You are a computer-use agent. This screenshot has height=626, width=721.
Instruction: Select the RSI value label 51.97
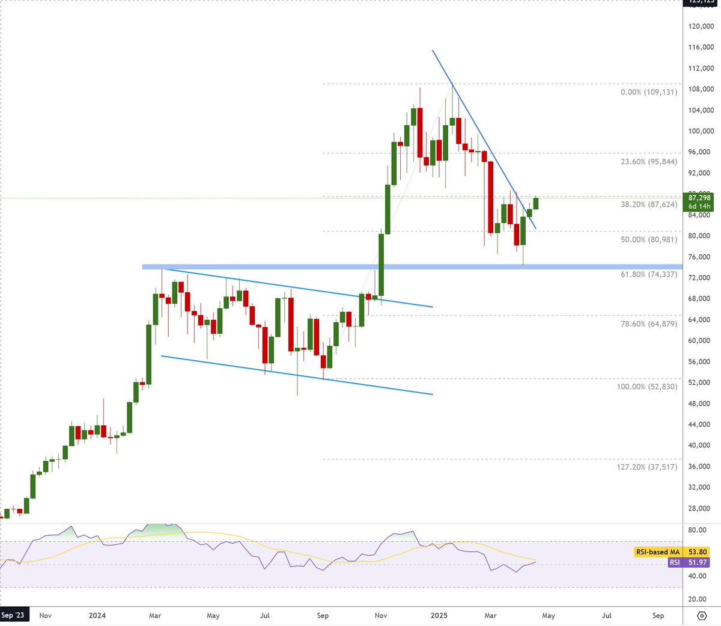pos(697,563)
